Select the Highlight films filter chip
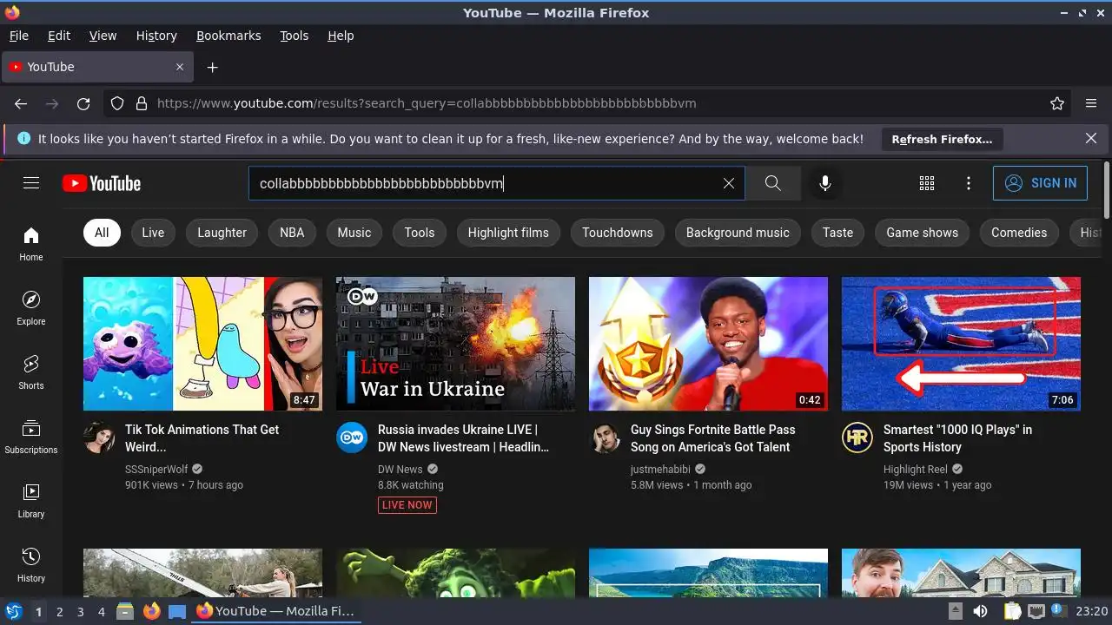This screenshot has height=625, width=1112. click(508, 233)
